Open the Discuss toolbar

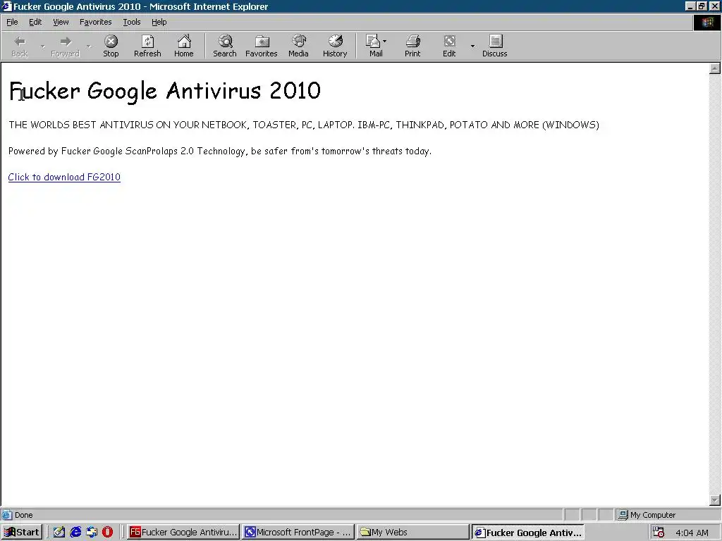coord(494,46)
